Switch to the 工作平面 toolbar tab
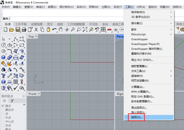This screenshot has width=184, height=130. coord(21,24)
